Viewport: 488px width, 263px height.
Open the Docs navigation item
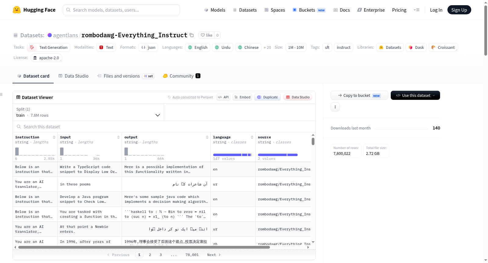point(342,10)
